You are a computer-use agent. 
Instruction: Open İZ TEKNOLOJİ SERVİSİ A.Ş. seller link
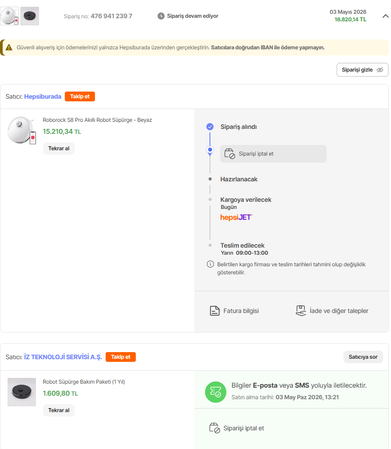[63, 357]
